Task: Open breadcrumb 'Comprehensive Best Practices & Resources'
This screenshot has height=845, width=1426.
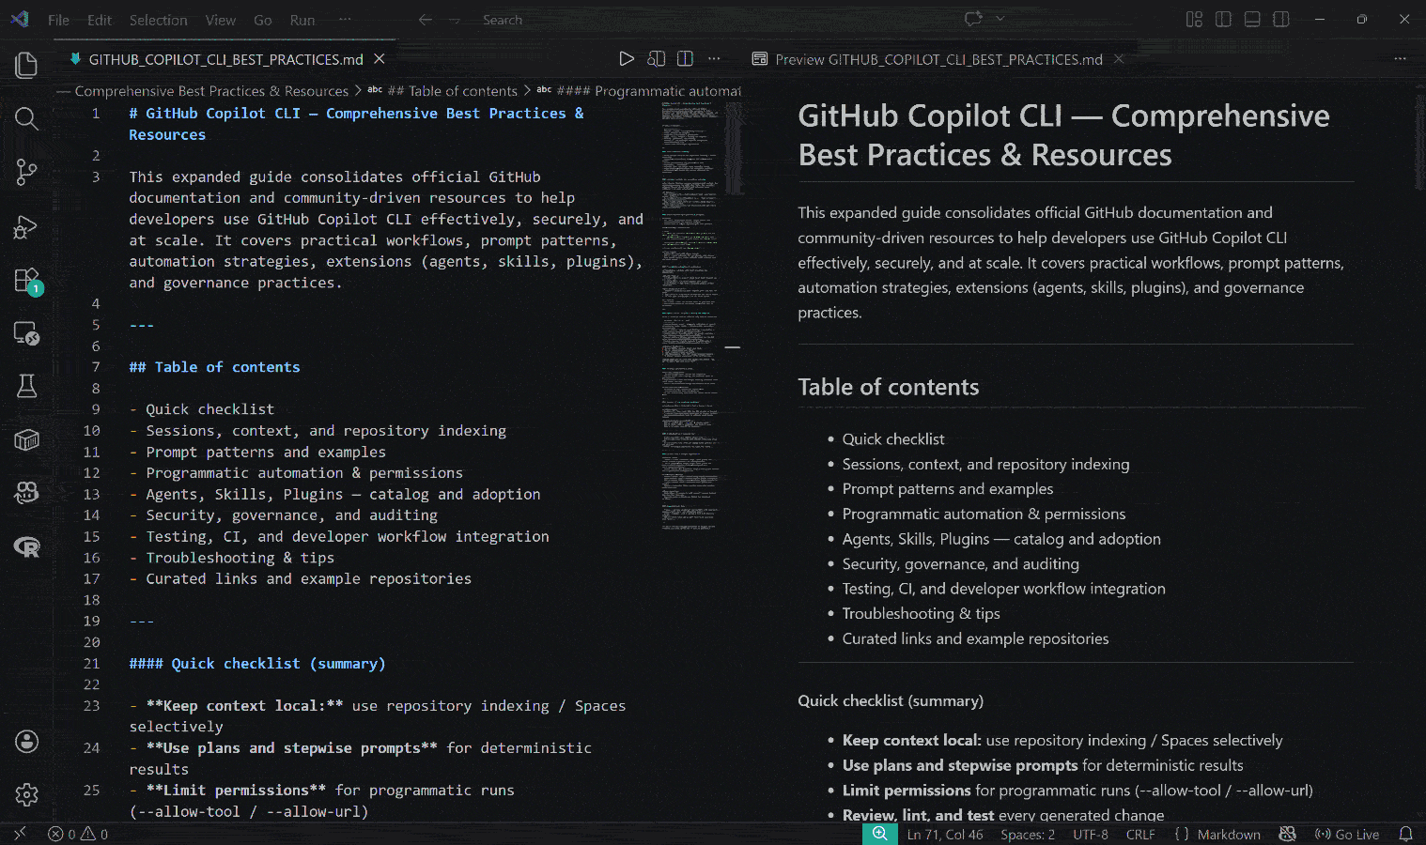Action: (x=211, y=91)
